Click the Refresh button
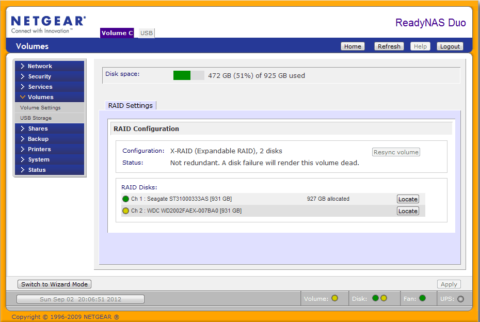Screen dimensions: 480x322 coord(389,46)
